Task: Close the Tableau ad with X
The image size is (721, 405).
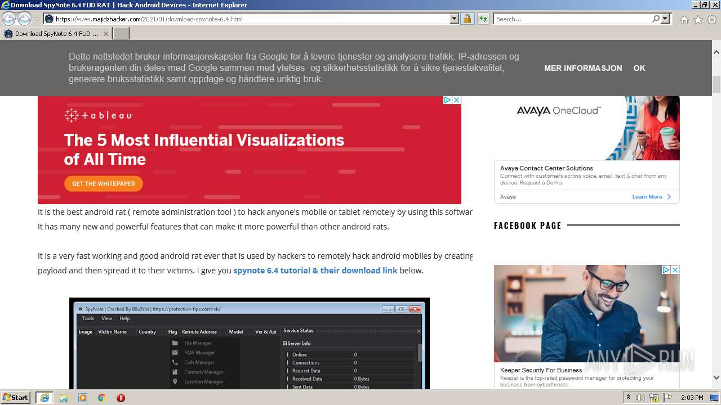Action: pyautogui.click(x=457, y=100)
